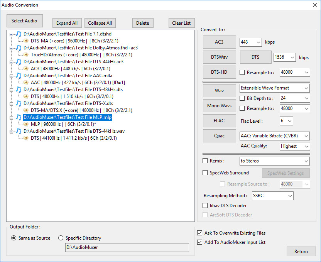Click the Mono Wavs button
Viewport: 321px width, 262px height.
pyautogui.click(x=219, y=106)
